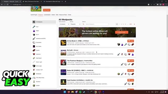Jump to results page 3
This screenshot has height=94, width=168.
pos(124,24)
